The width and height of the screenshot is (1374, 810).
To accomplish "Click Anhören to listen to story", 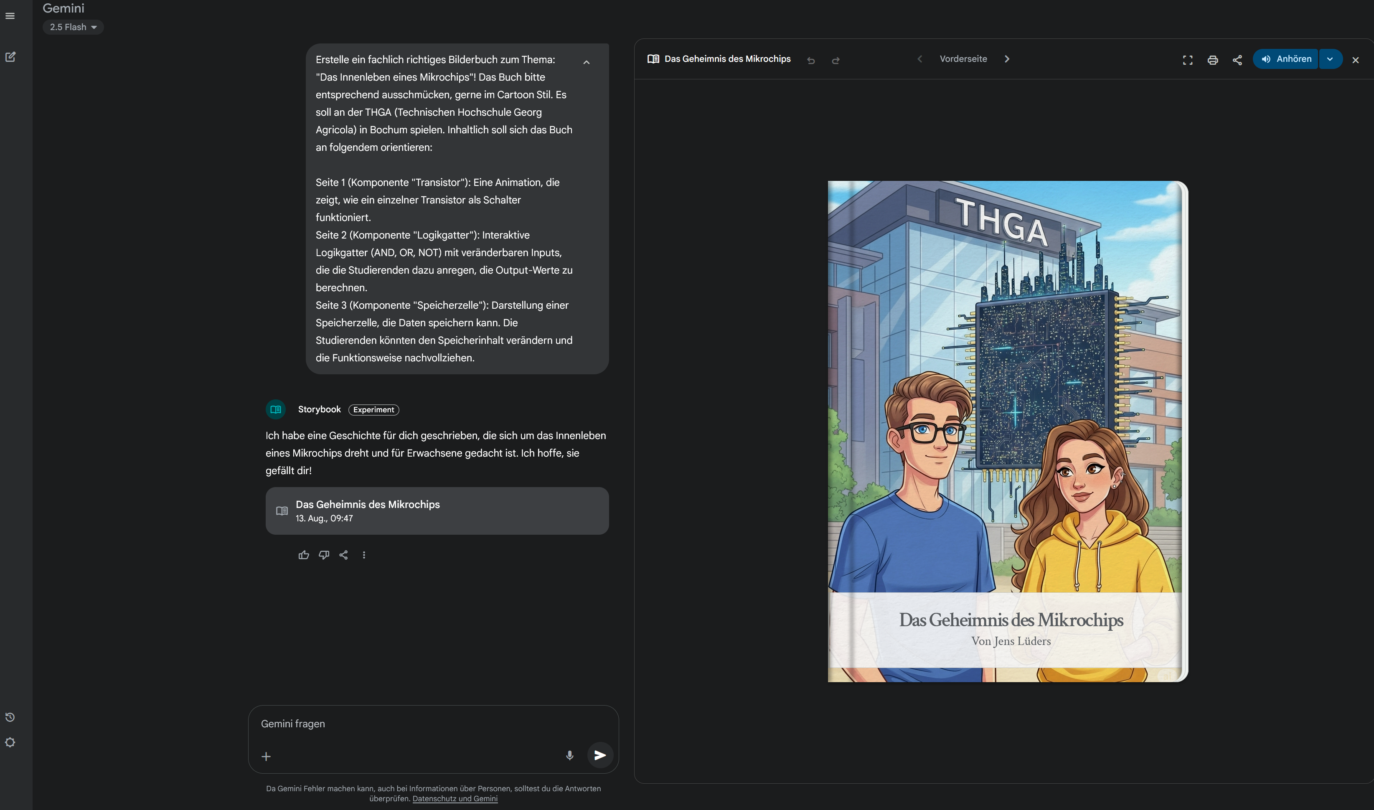I will pyautogui.click(x=1285, y=59).
